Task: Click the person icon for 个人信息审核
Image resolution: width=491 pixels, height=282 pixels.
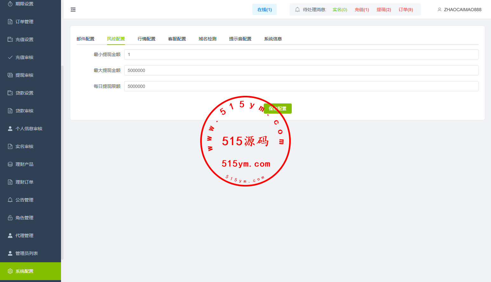Action: point(10,129)
